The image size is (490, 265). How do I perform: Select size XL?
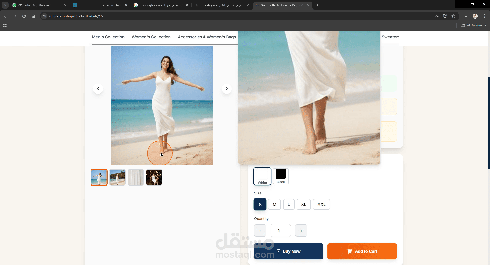[304, 204]
